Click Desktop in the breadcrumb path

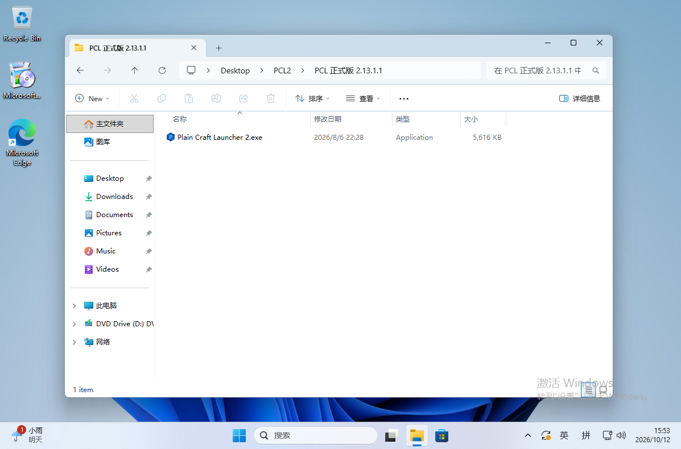pyautogui.click(x=235, y=70)
